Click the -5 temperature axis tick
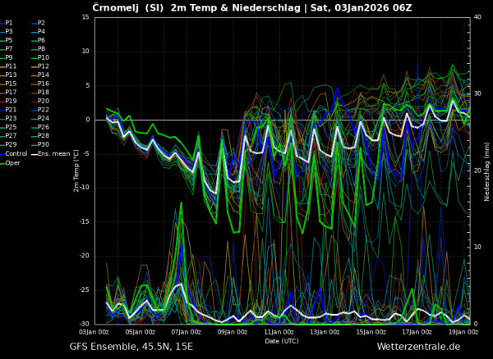This screenshot has height=359, width=493. point(86,154)
